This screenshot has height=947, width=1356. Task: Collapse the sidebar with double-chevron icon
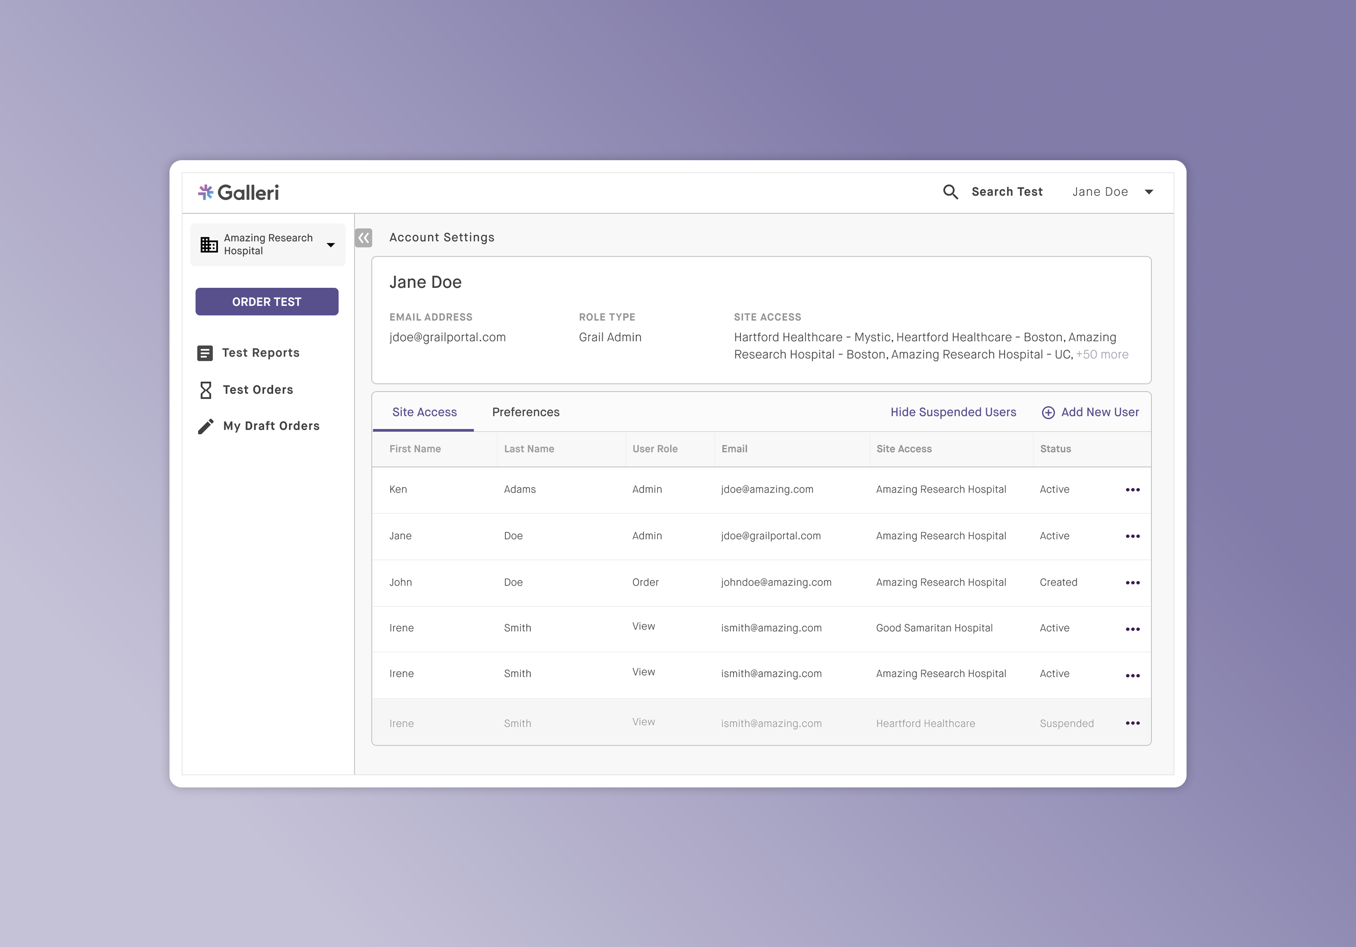point(363,237)
